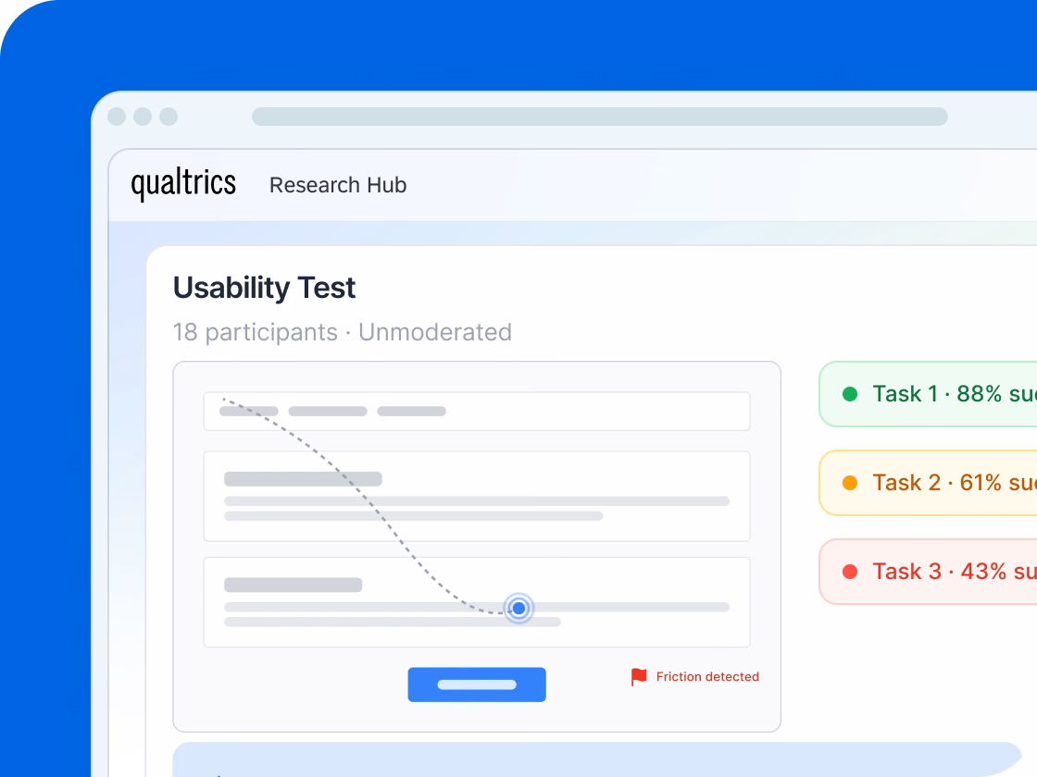1037x777 pixels.
Task: Click the qualtrics logo
Action: (183, 184)
